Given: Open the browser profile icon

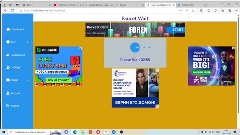Looking at the screenshot, I should point(4,5).
